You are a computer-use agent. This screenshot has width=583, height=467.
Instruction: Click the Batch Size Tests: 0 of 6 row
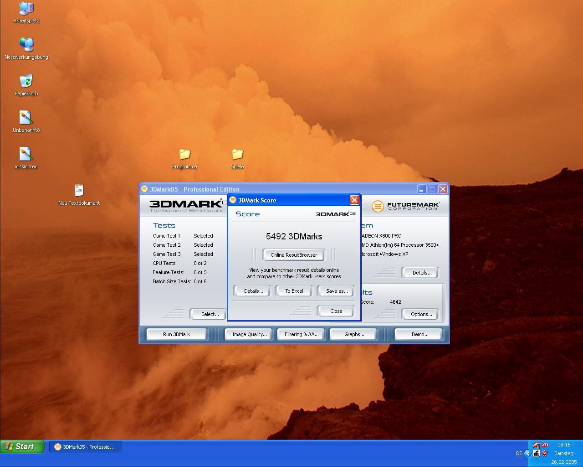tap(179, 281)
